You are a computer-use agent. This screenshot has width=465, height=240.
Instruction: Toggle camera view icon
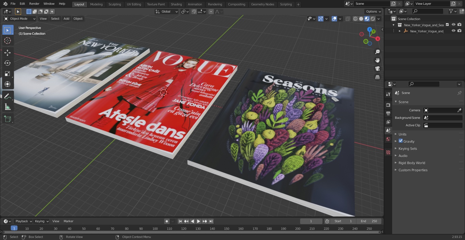pos(377,69)
